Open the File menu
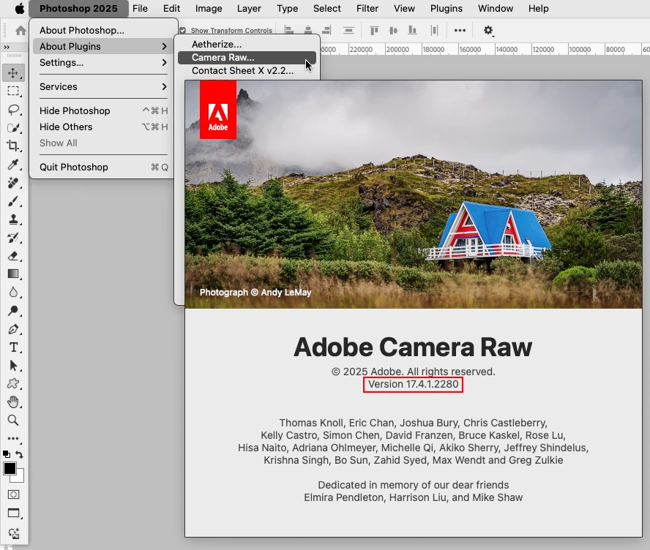650x550 pixels. [x=140, y=8]
